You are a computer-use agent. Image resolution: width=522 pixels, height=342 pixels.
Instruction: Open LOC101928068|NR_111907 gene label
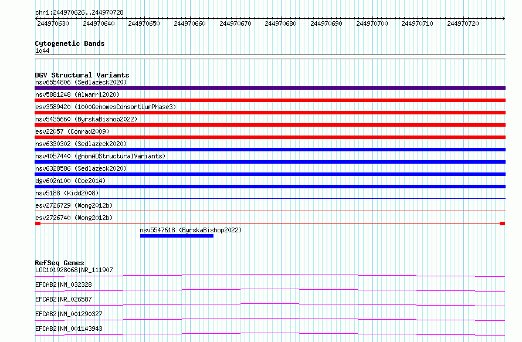point(74,270)
